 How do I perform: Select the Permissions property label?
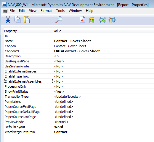[x=13, y=102]
